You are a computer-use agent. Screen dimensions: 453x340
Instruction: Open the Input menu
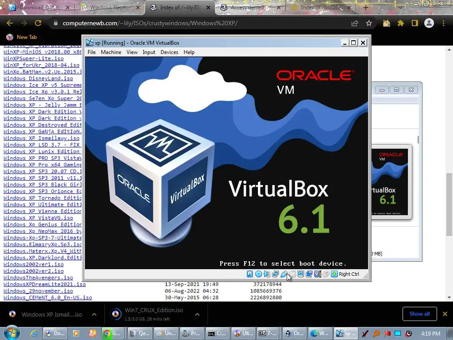pos(149,52)
